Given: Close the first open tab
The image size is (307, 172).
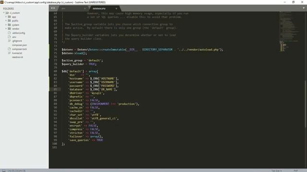Looking at the screenshot, I should coord(85,9).
